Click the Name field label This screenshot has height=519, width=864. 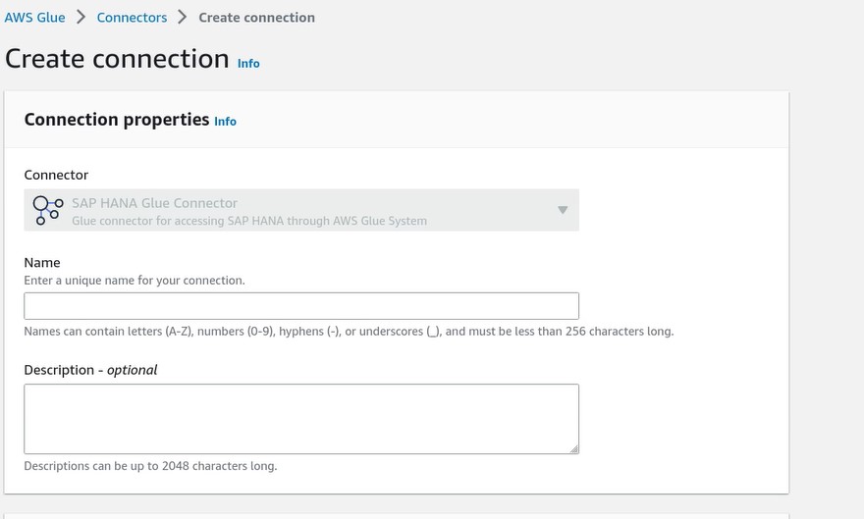coord(42,263)
